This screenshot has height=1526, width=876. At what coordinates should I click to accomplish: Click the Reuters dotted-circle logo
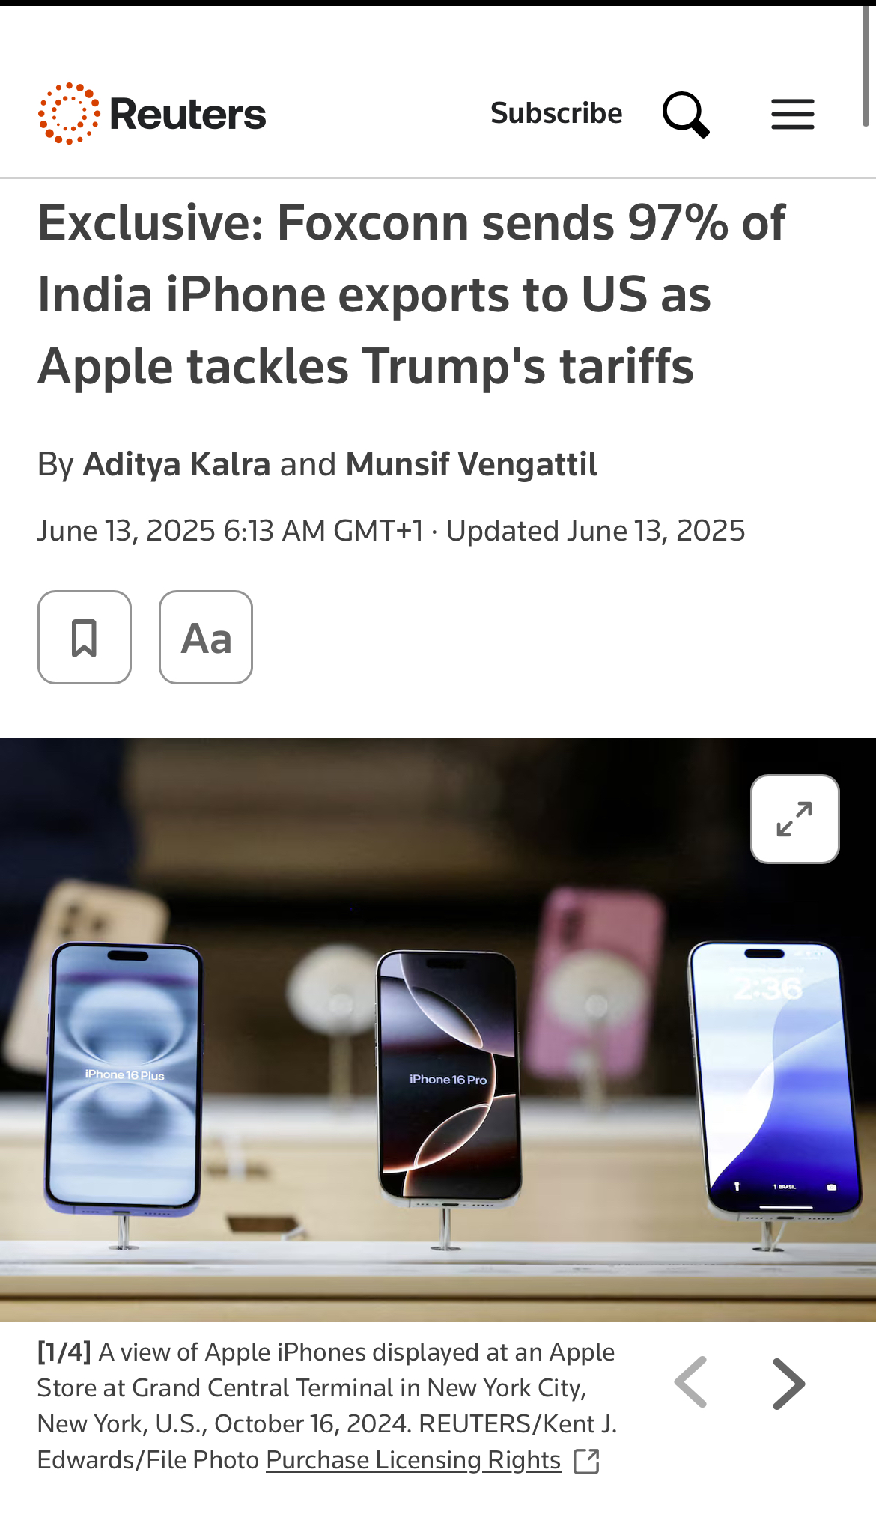coord(69,114)
